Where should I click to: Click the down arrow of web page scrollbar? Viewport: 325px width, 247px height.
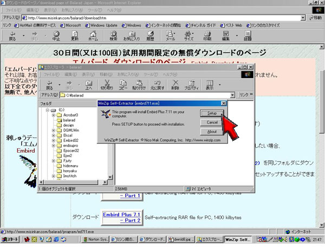[x=322, y=225]
